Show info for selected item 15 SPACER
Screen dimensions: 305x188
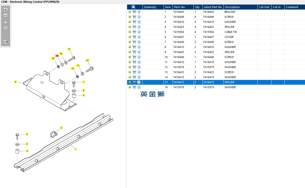tap(139, 82)
